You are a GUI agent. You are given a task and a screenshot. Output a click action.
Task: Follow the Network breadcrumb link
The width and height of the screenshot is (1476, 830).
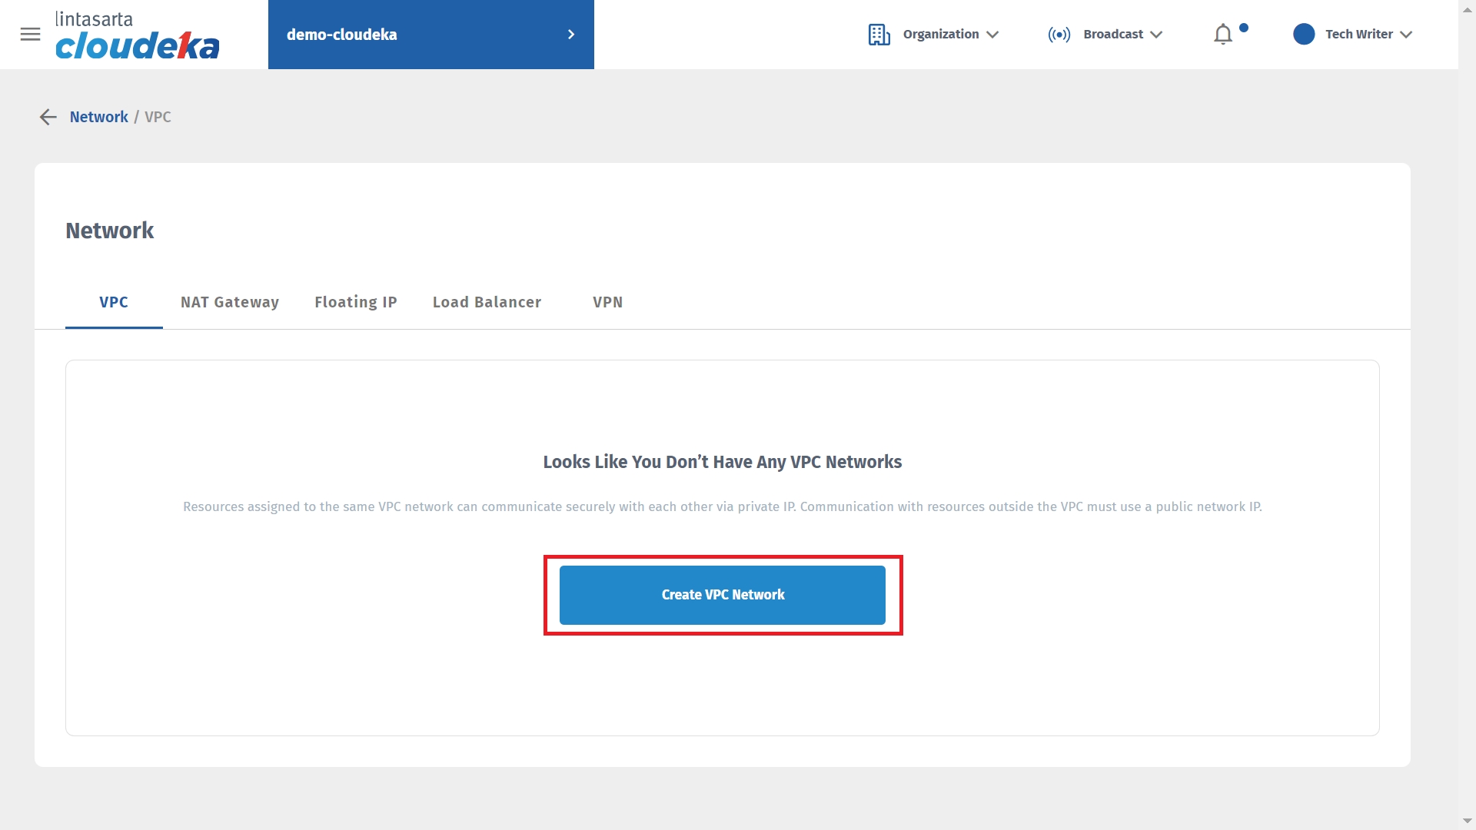click(x=98, y=117)
